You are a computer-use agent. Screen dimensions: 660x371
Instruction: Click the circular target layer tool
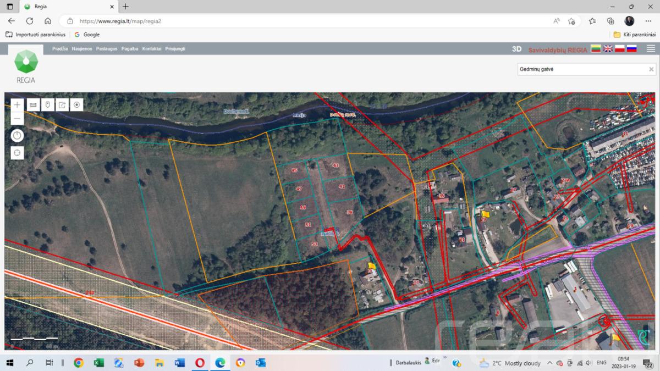(x=77, y=104)
